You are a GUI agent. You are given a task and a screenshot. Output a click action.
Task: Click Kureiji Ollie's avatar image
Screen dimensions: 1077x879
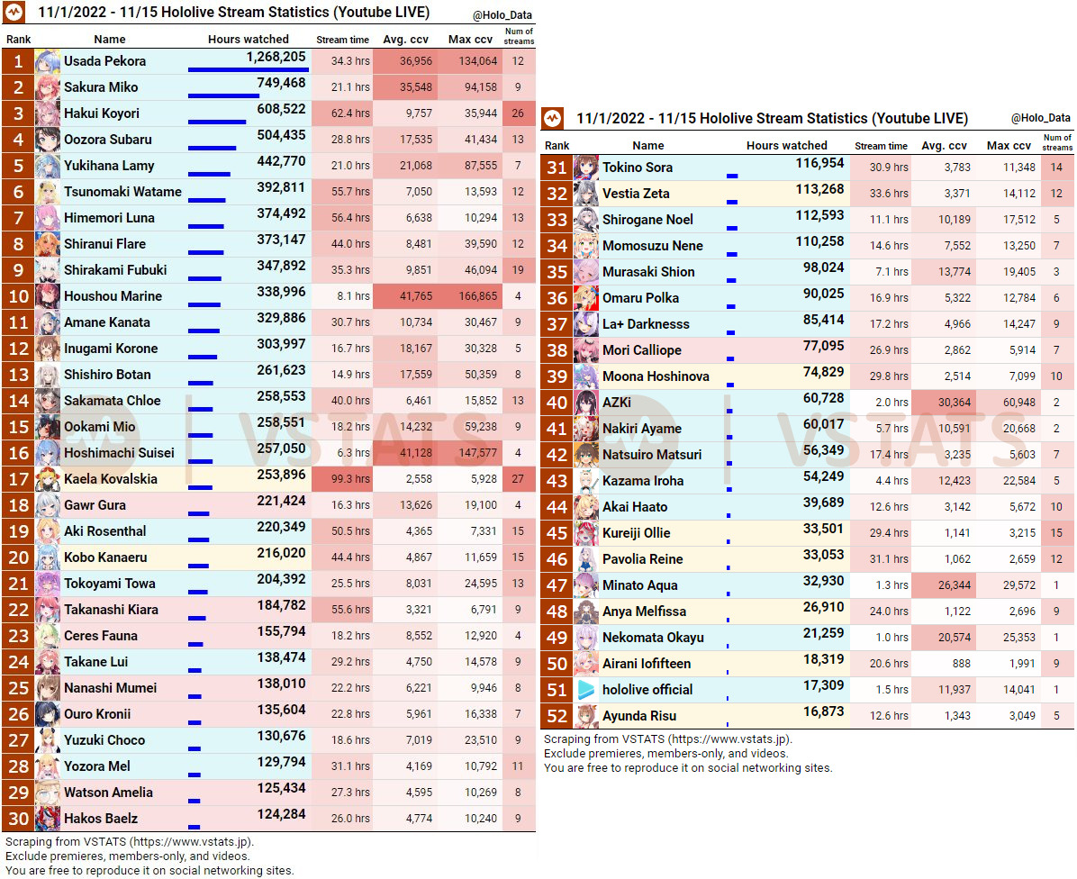point(586,533)
